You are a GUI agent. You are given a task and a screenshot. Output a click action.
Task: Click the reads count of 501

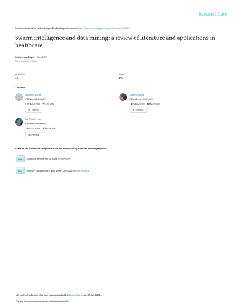(121, 78)
